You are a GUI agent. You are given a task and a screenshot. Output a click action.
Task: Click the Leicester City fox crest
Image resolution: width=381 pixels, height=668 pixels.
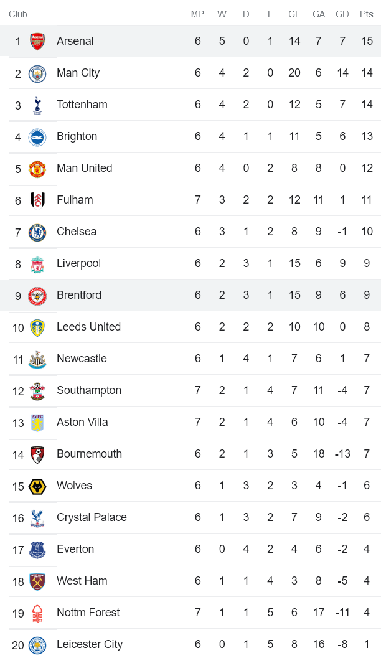(x=37, y=644)
